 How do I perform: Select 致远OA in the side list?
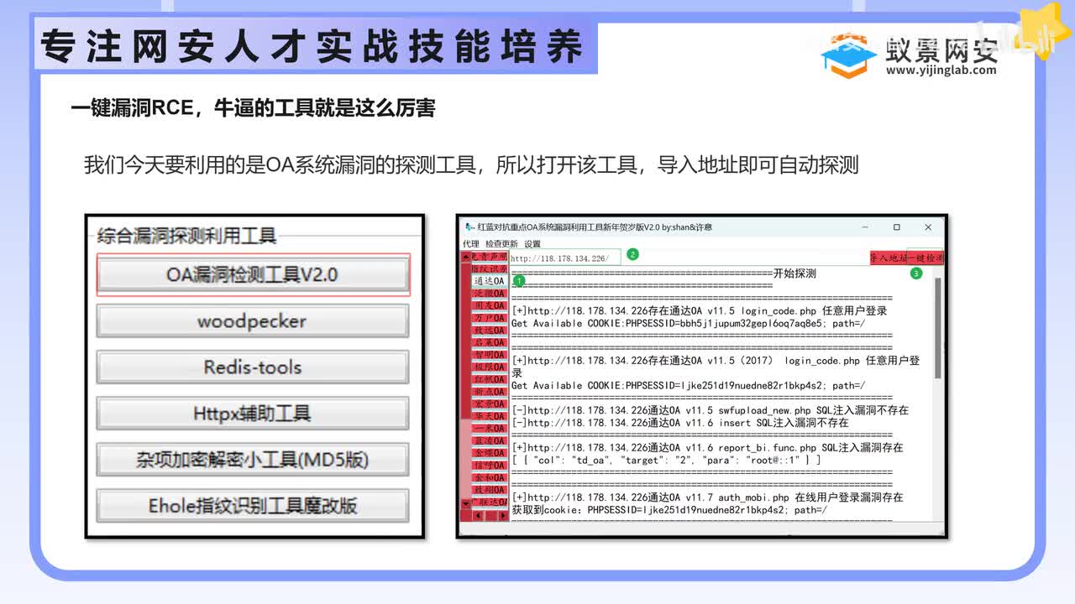[490, 331]
